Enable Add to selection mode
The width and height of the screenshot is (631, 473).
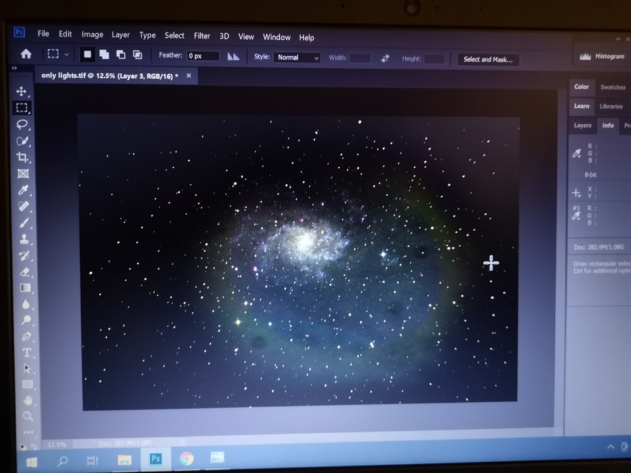tap(104, 55)
